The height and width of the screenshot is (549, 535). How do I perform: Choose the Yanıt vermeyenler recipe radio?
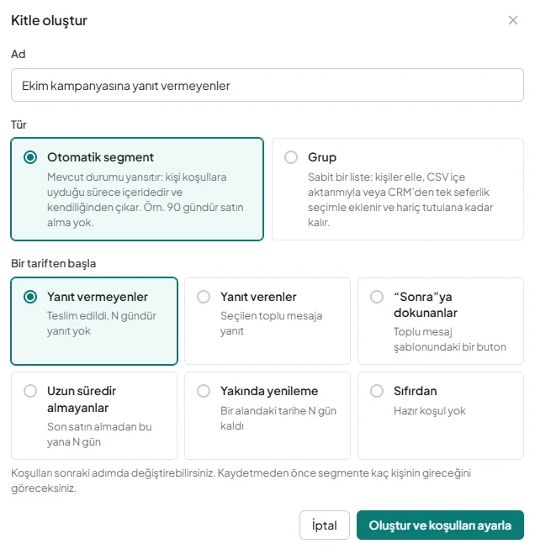click(30, 297)
